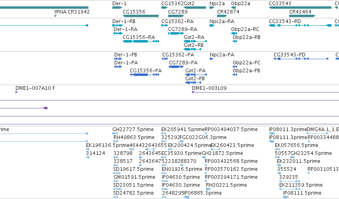This screenshot has height=199, width=339.
Task: Select EST EN01926.5prime
Action: coord(164,173)
